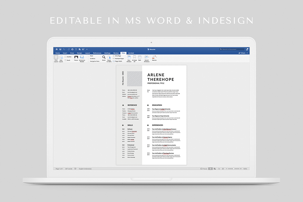Select Multiple Pages view
303x202 pixels.
coord(118,59)
